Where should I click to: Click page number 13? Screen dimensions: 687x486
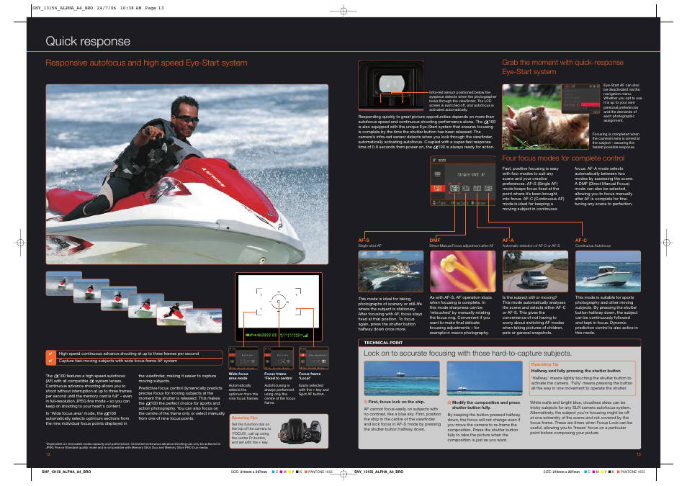tap(638, 454)
